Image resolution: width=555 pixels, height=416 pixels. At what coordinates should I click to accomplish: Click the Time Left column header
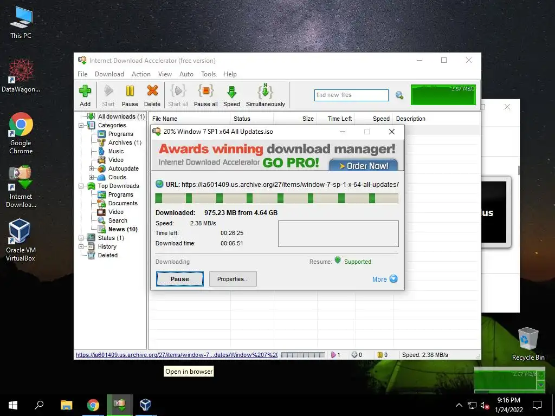click(336, 119)
